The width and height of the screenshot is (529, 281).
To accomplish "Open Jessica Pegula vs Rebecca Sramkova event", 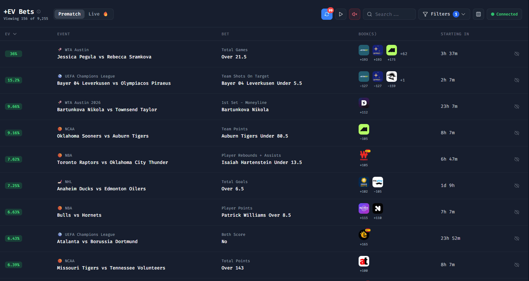I will (104, 57).
